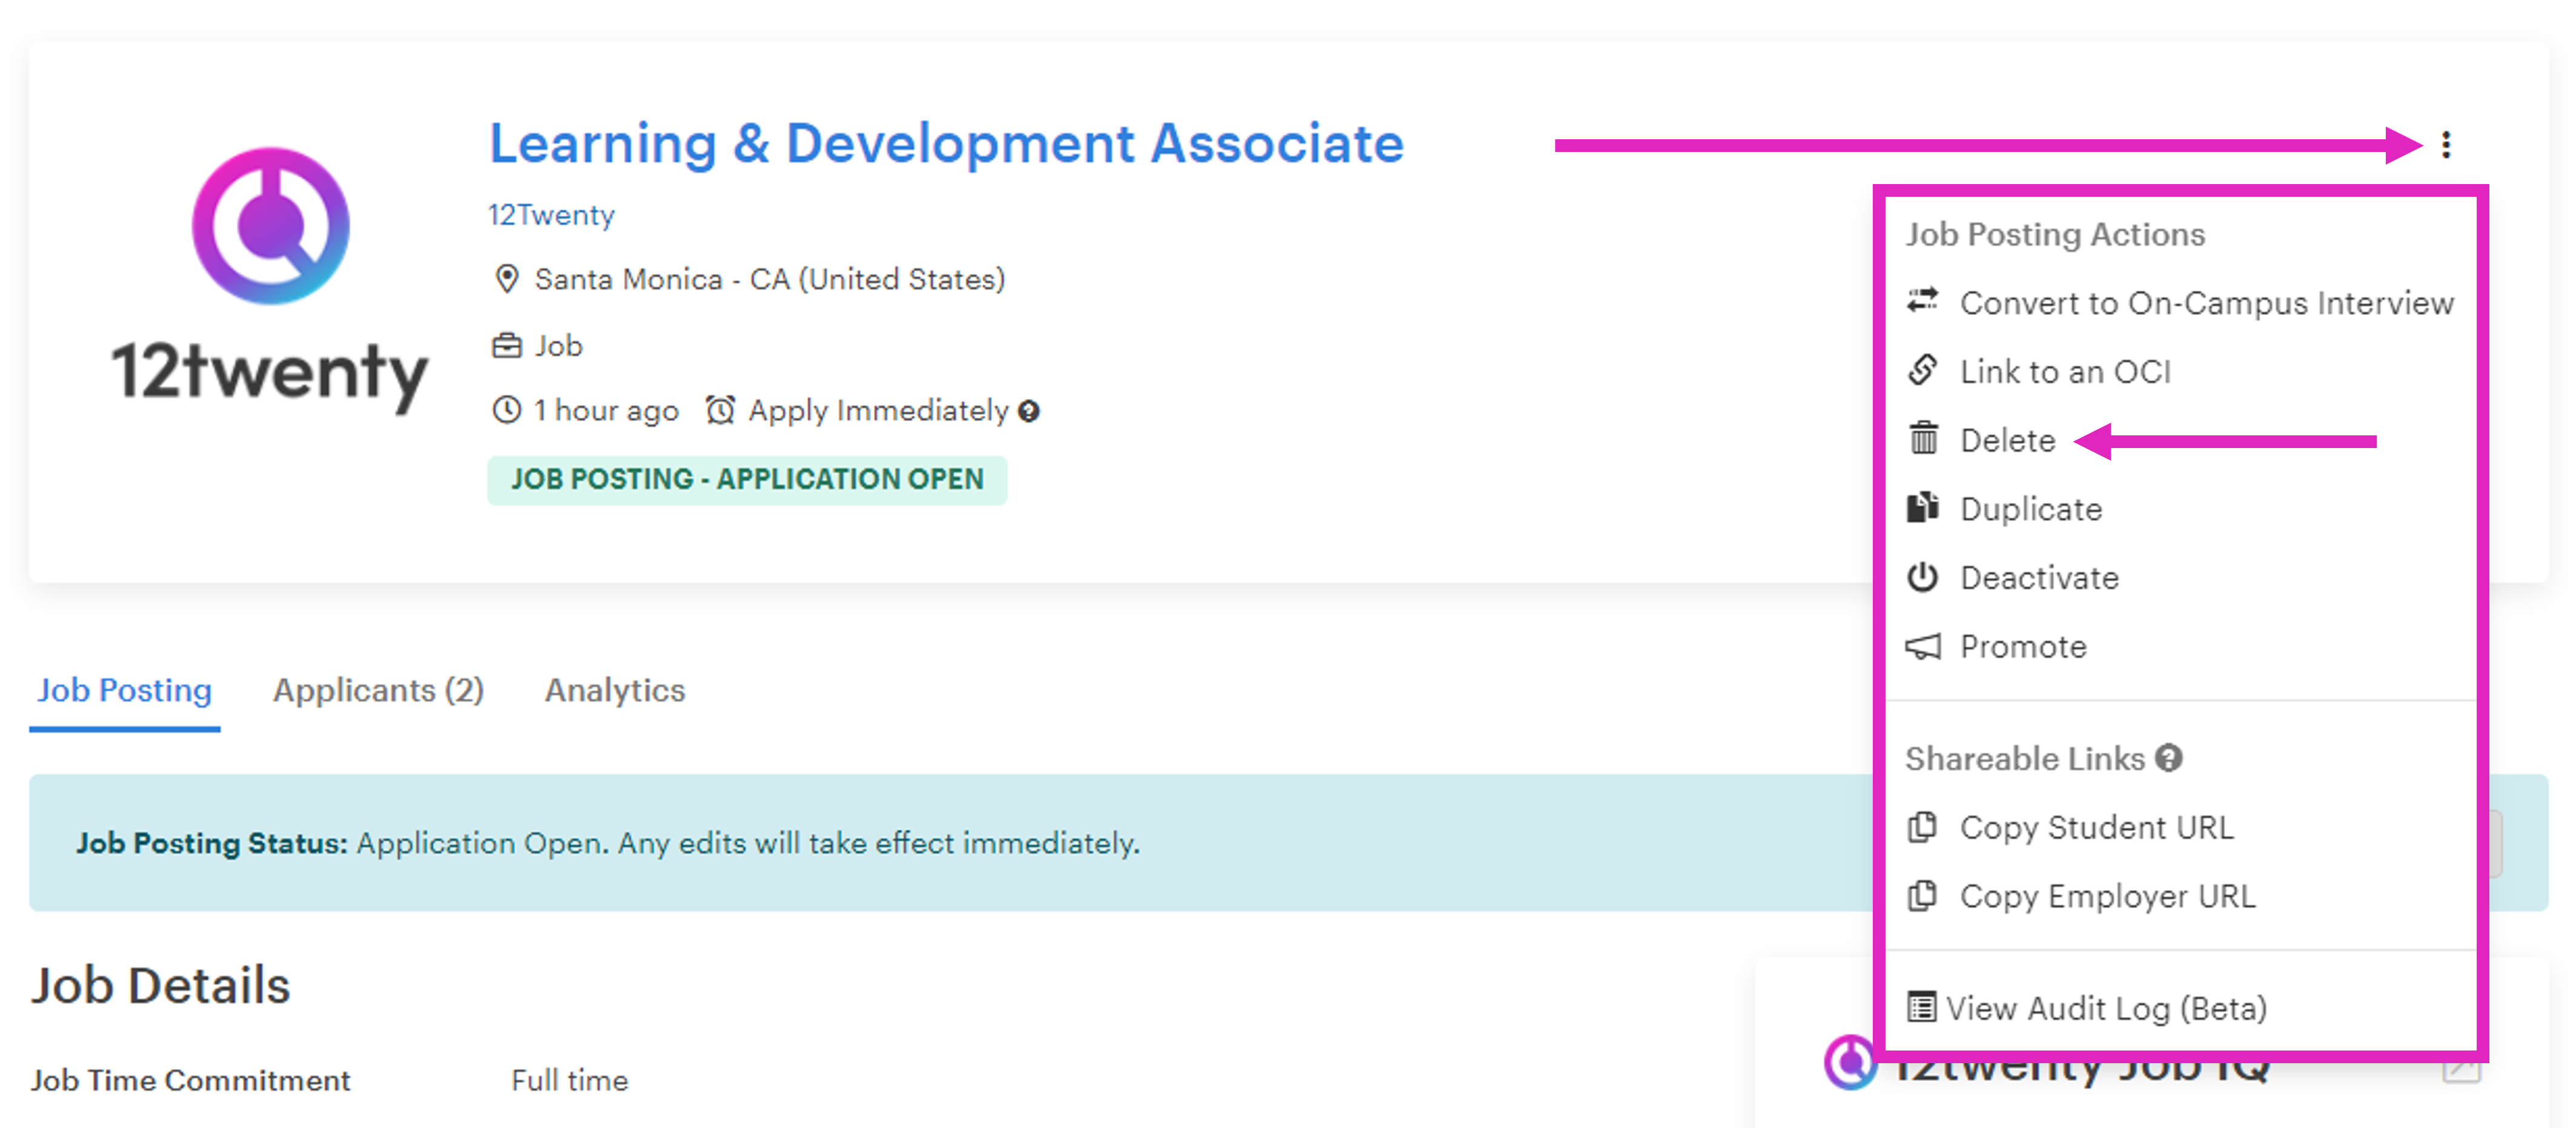
Task: Open the Applicants (2) tab
Action: [378, 690]
